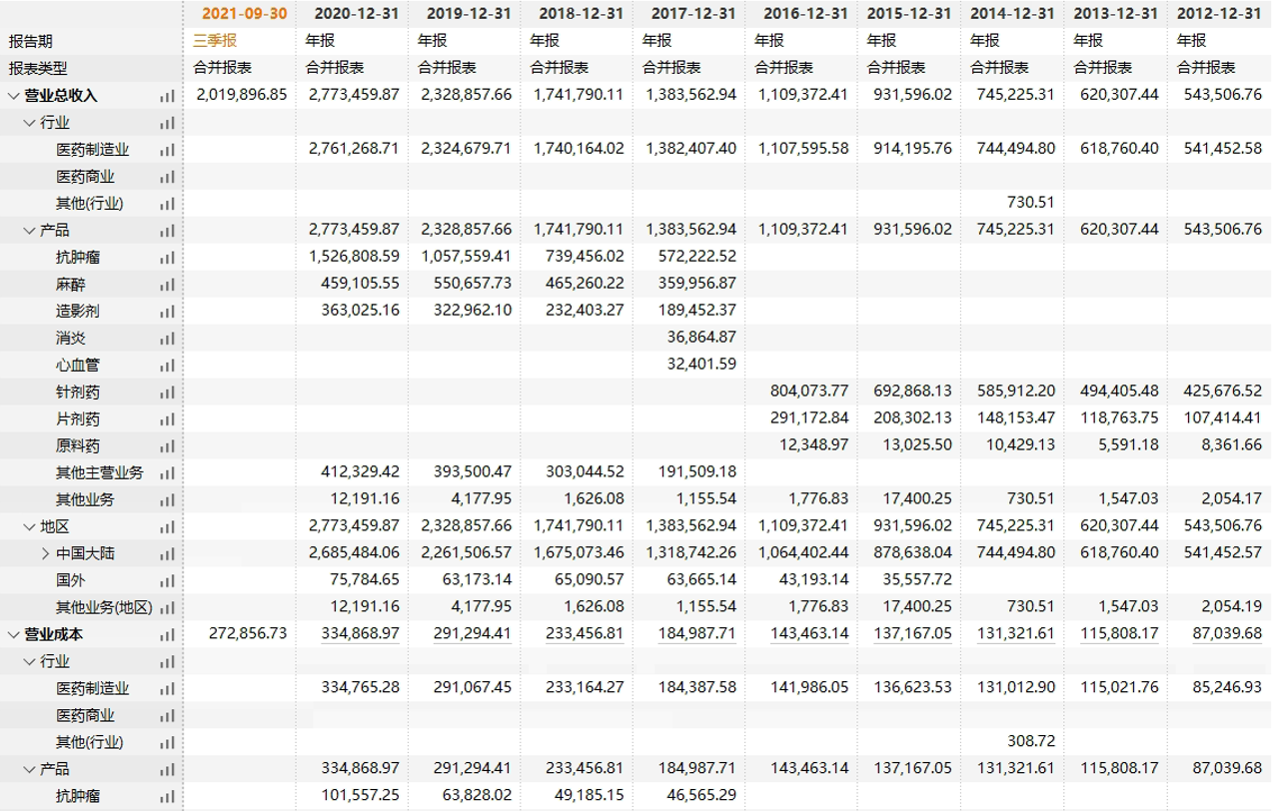Select the 心血管 value 32,401.59
The image size is (1272, 811).
[x=701, y=365]
